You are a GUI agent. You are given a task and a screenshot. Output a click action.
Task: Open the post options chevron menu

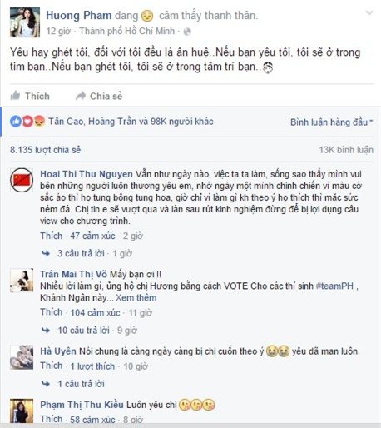tap(369, 12)
